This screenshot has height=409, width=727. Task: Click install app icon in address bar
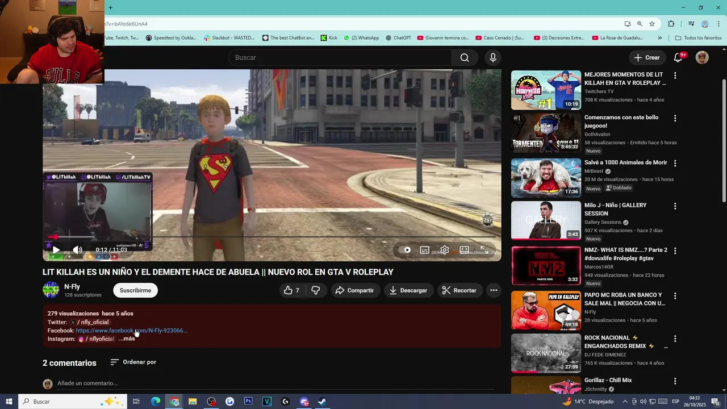[628, 24]
